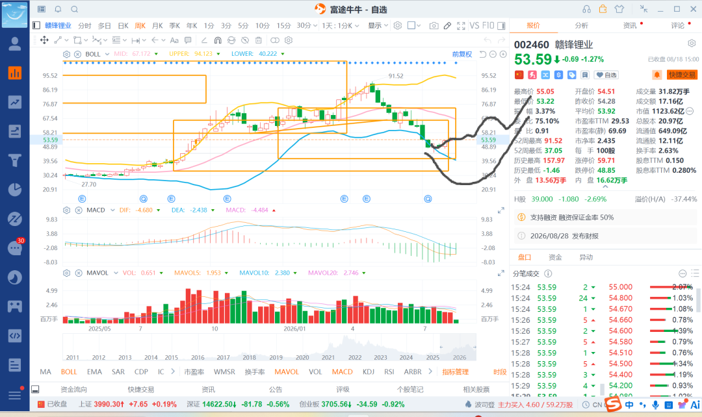Remove the MACD indicator

tap(79, 210)
